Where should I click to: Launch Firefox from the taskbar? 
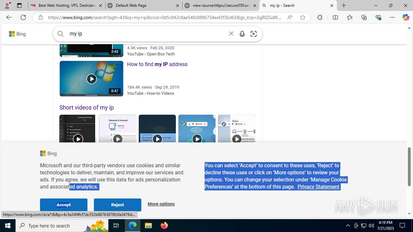coord(164,226)
